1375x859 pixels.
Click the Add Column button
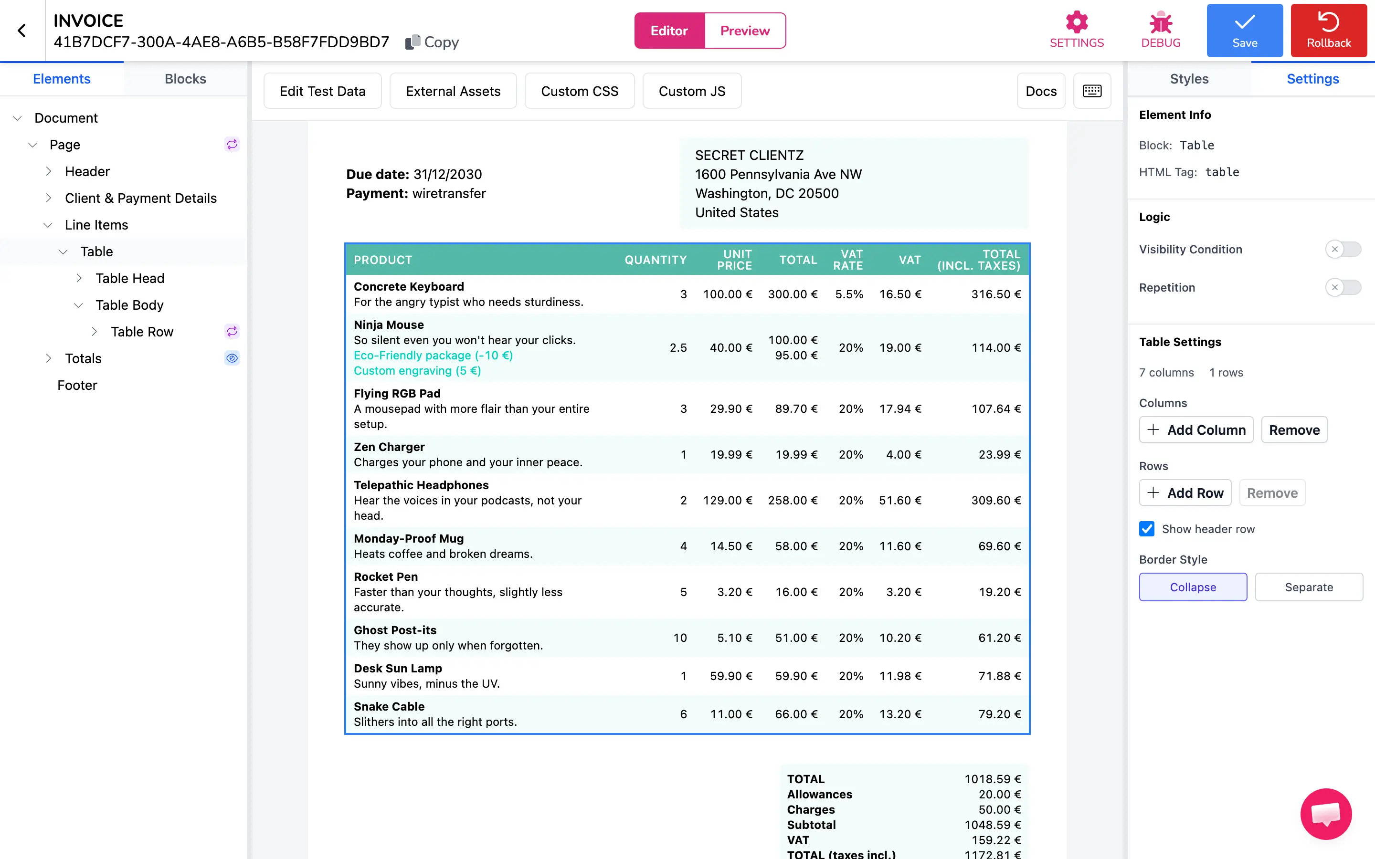click(x=1195, y=430)
